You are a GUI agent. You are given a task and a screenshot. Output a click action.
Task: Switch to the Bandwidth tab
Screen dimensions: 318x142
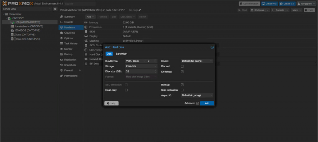(x=121, y=54)
